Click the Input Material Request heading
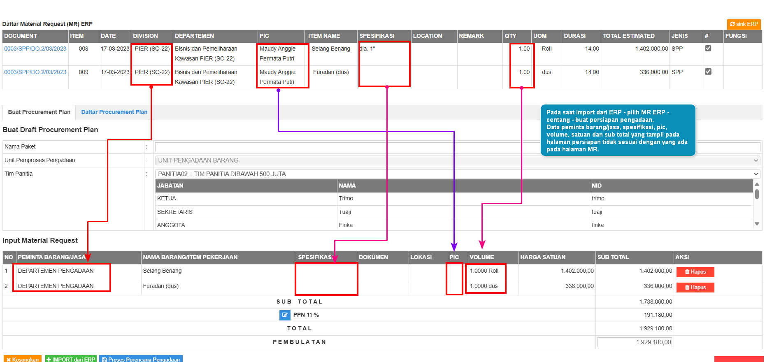The width and height of the screenshot is (765, 362). tap(40, 241)
